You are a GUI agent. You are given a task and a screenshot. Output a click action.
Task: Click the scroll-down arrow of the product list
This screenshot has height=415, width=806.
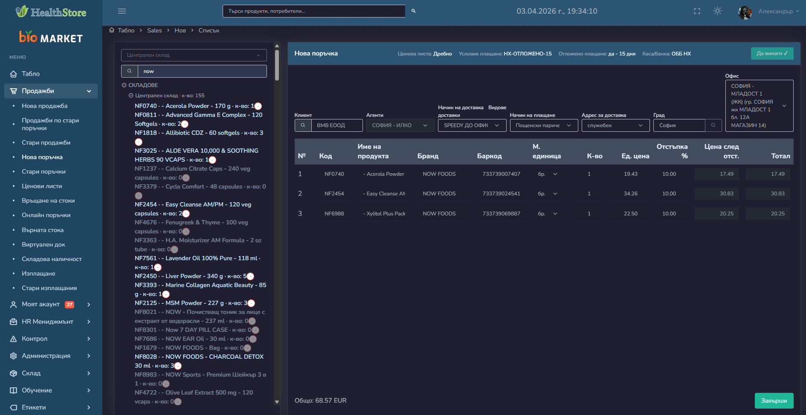click(x=277, y=402)
